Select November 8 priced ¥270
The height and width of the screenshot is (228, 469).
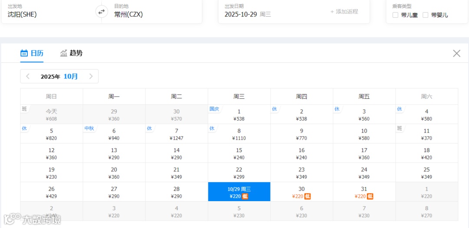tap(427, 211)
